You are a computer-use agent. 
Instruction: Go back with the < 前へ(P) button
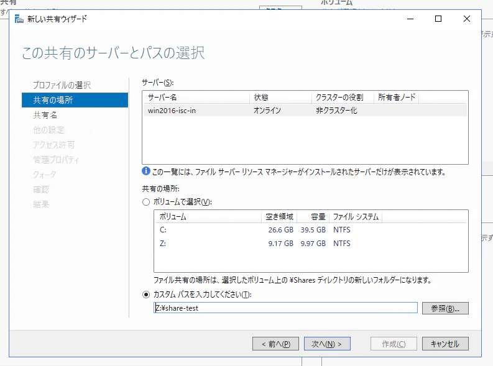tap(276, 344)
